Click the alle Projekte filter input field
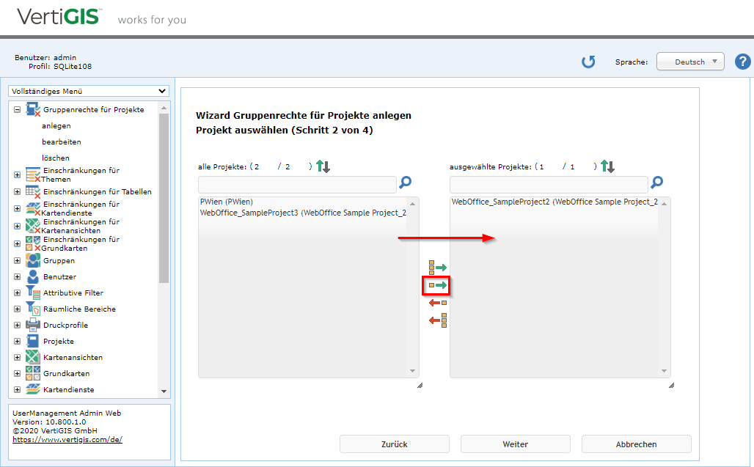This screenshot has height=467, width=754. pyautogui.click(x=297, y=184)
